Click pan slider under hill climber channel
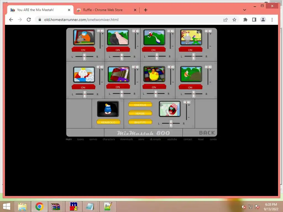 193,94
